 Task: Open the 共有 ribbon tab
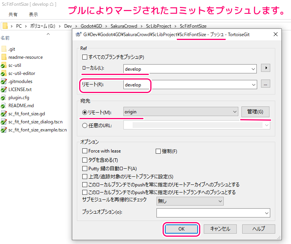point(13,15)
